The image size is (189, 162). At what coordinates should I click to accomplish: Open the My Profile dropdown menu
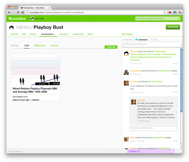pyautogui.click(x=39, y=18)
